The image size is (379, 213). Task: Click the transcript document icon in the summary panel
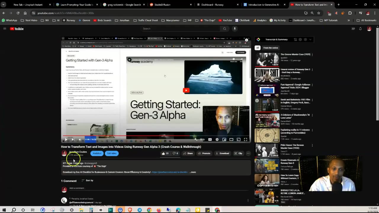tap(295, 40)
